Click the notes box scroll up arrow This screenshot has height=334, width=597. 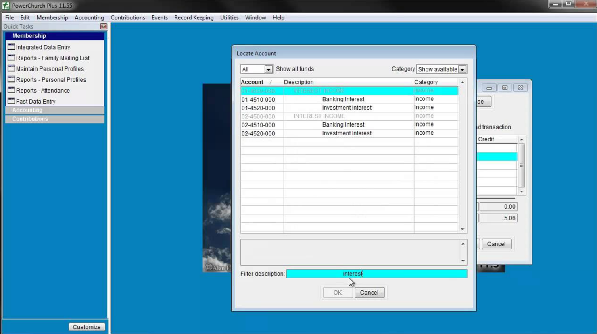pos(463,244)
